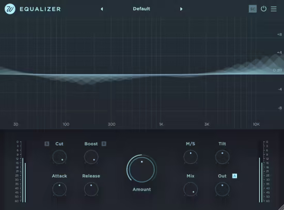Viewport: 284px width, 210px height.
Task: Click the Mix knob
Action: pyautogui.click(x=191, y=189)
